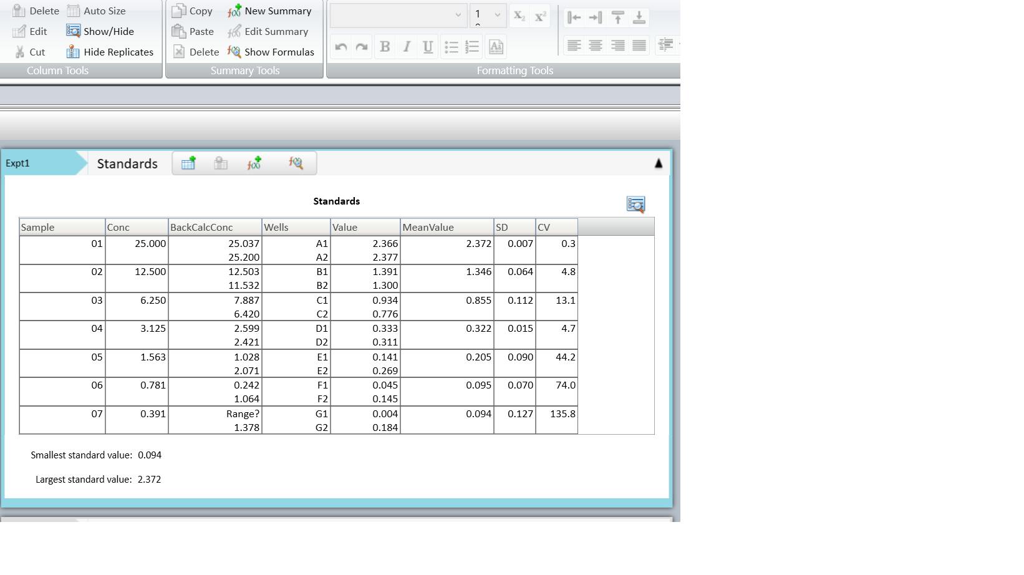This screenshot has height=575, width=1024.
Task: Click the BackCalcConc column header
Action: pos(215,227)
